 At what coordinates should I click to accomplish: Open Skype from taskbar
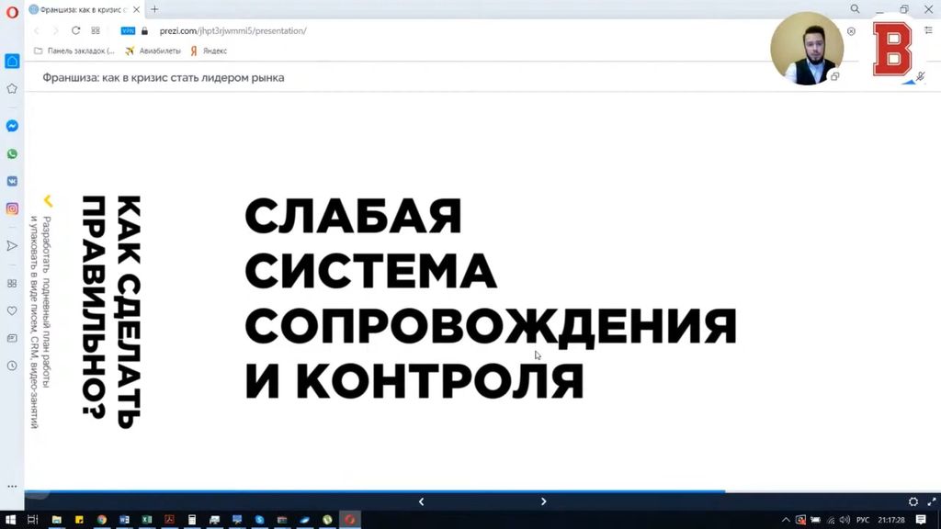click(259, 520)
